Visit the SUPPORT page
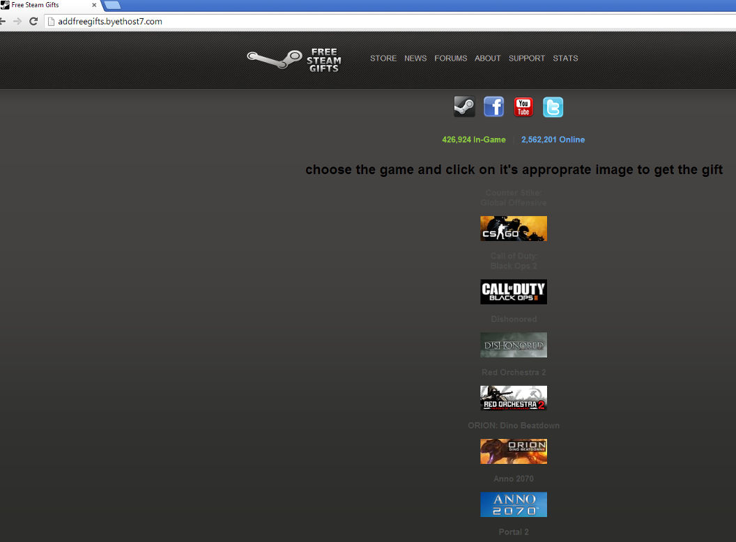This screenshot has width=736, height=542. point(527,59)
